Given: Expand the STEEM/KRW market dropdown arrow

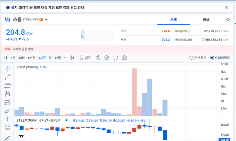Looking at the screenshot, I should 46,20.
